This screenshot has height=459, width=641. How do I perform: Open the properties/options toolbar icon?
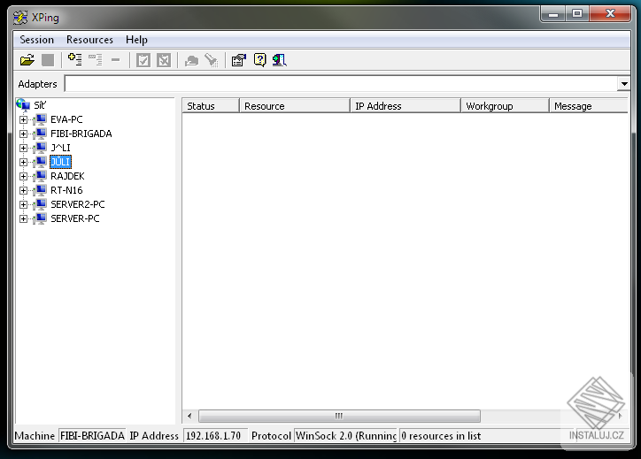(x=239, y=60)
